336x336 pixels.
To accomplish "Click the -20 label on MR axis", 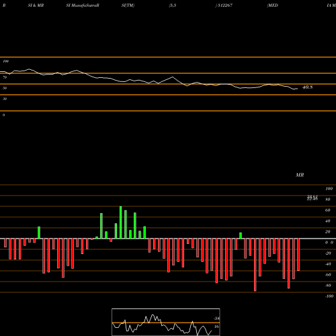I will coord(328,253).
